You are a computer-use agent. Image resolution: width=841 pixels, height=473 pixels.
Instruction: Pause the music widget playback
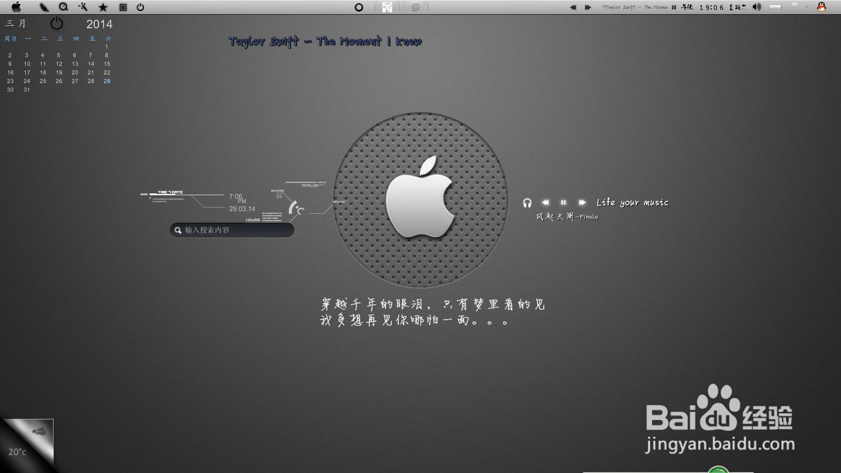(x=563, y=203)
